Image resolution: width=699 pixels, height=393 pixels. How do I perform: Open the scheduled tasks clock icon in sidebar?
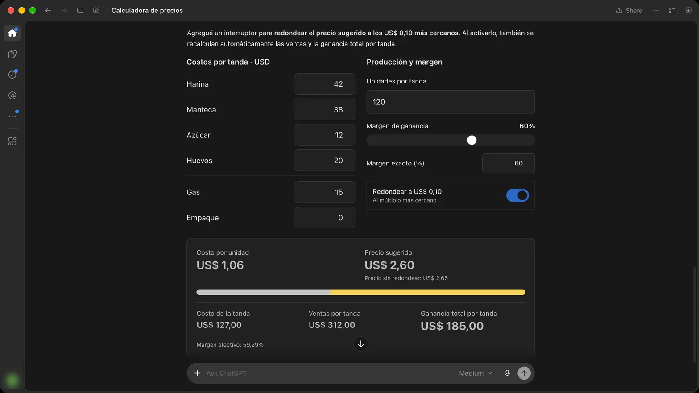(x=12, y=74)
